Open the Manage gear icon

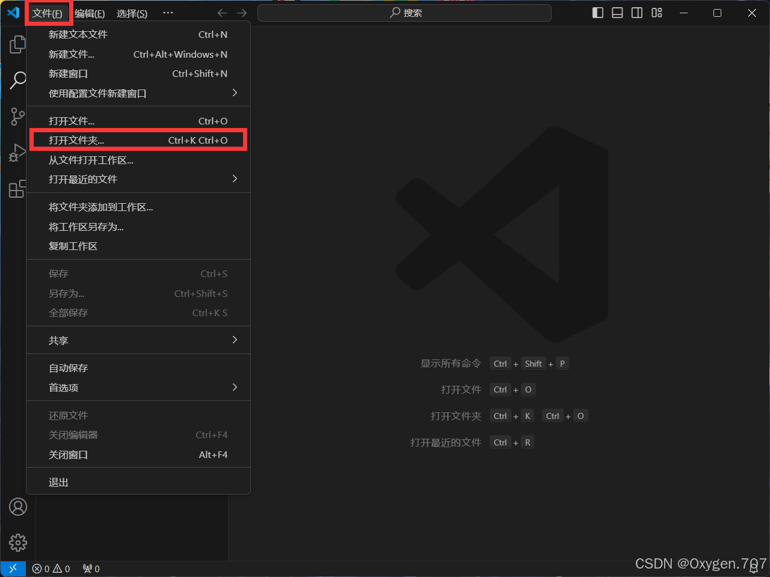[x=18, y=543]
